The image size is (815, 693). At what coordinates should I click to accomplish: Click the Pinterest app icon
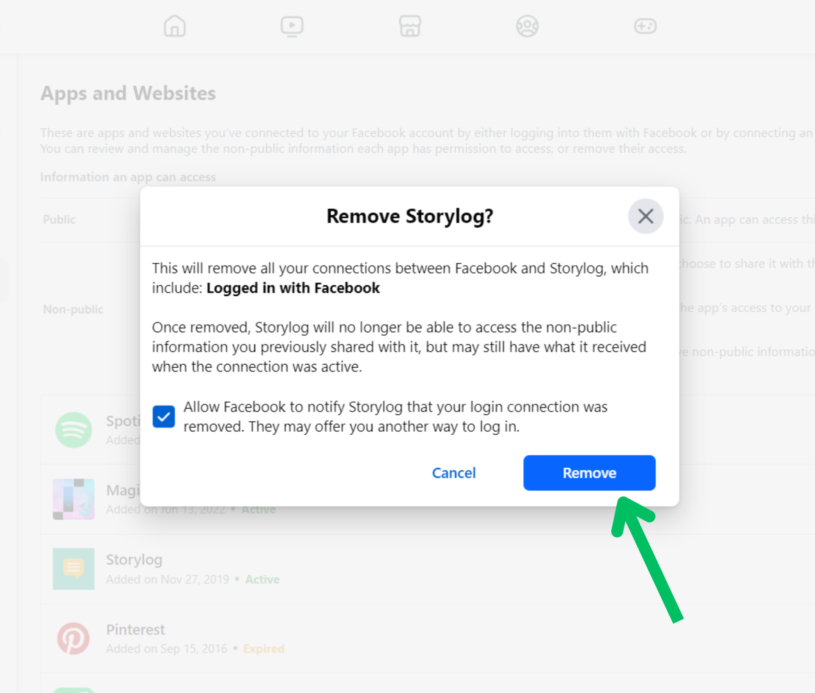(x=73, y=638)
